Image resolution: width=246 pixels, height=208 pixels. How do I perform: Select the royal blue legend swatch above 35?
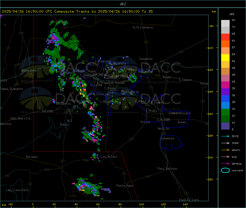225,98
